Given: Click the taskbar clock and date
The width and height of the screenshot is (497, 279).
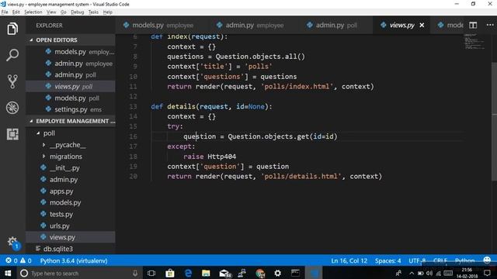Looking at the screenshot, I should click(467, 273).
